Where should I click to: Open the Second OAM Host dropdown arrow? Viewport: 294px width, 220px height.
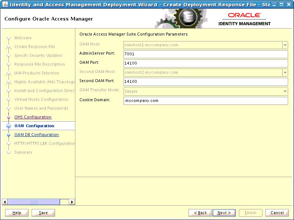285,73
